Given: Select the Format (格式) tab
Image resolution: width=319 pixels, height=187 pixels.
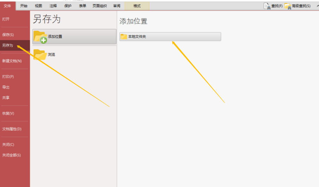Looking at the screenshot, I should pyautogui.click(x=137, y=6).
